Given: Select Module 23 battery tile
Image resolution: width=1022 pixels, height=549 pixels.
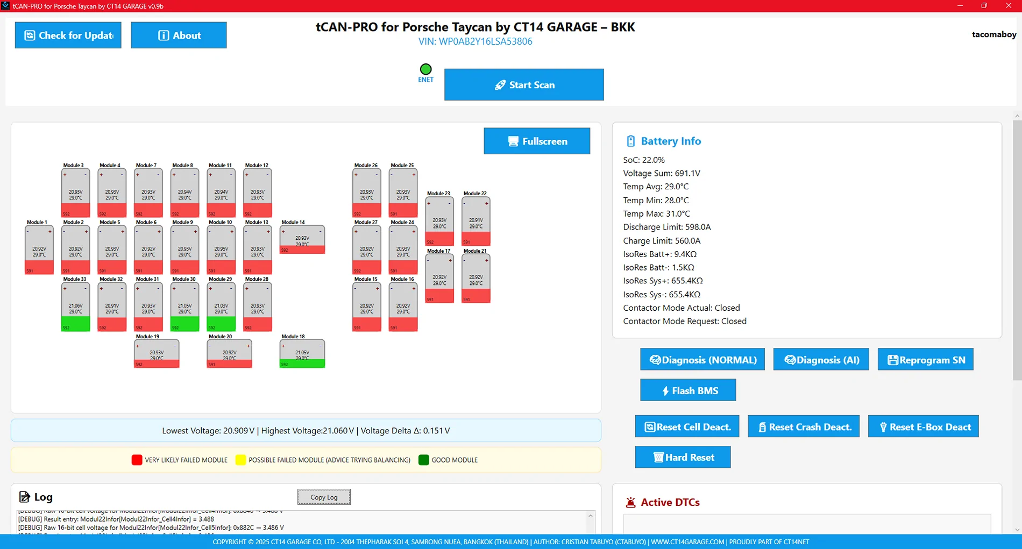Looking at the screenshot, I should [439, 222].
